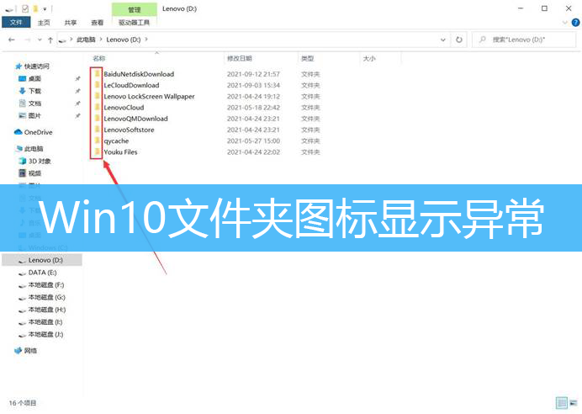
Task: Open the BaiduNetdiskDownload folder icon
Action: click(x=98, y=74)
